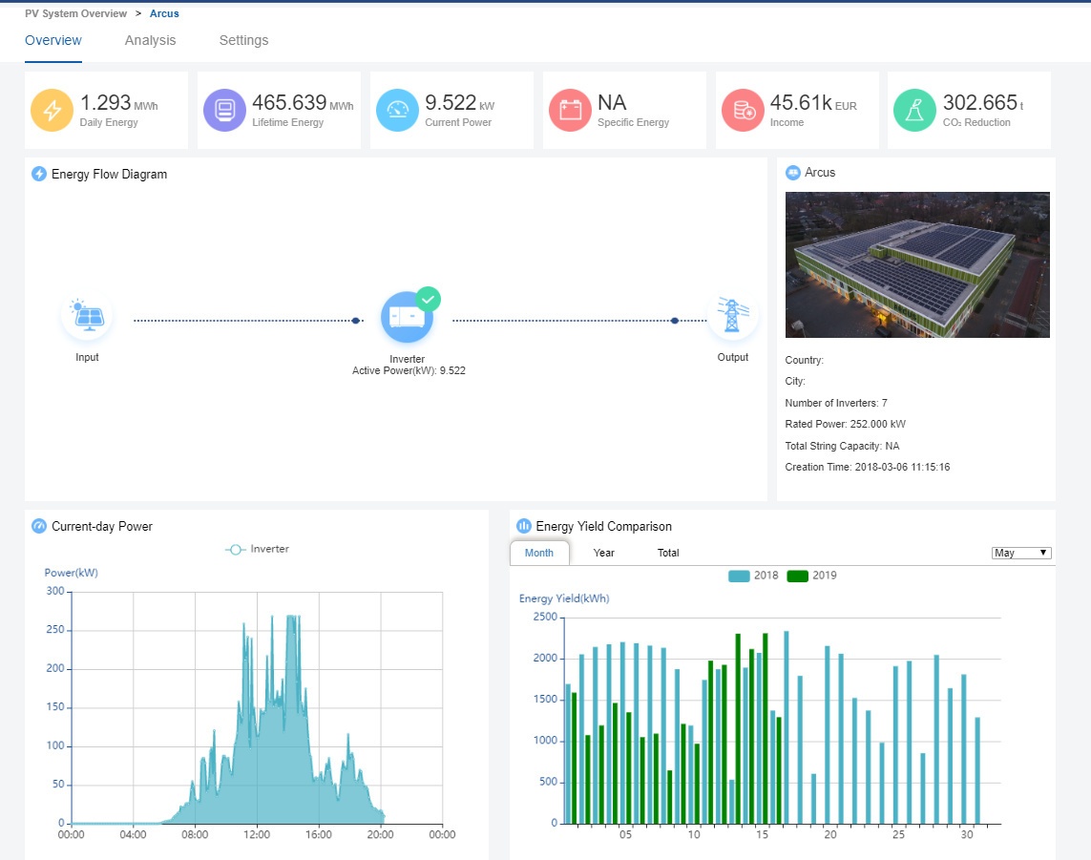Viewport: 1091px width, 860px height.
Task: Click the 45.61k EUR income value
Action: coord(813,103)
